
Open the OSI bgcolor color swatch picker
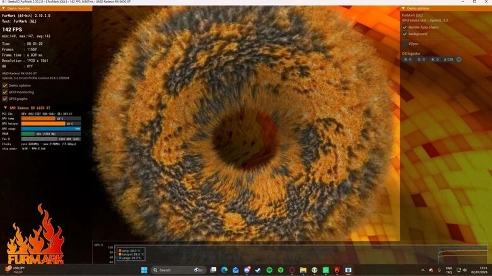tap(459, 59)
